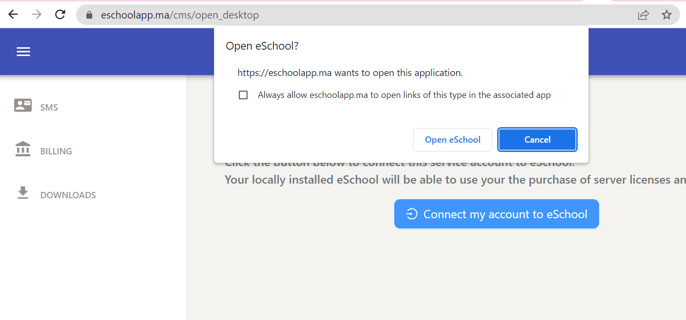Click the SMS contact card icon
686x320 pixels.
(x=23, y=105)
